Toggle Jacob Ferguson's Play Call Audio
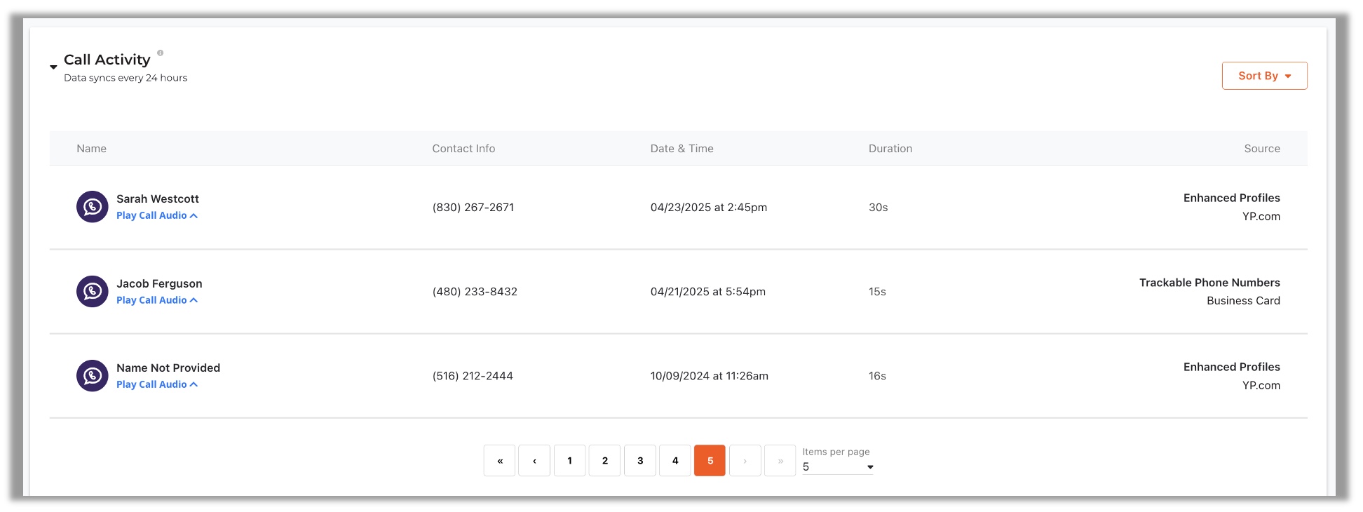The width and height of the screenshot is (1363, 512). coord(156,300)
